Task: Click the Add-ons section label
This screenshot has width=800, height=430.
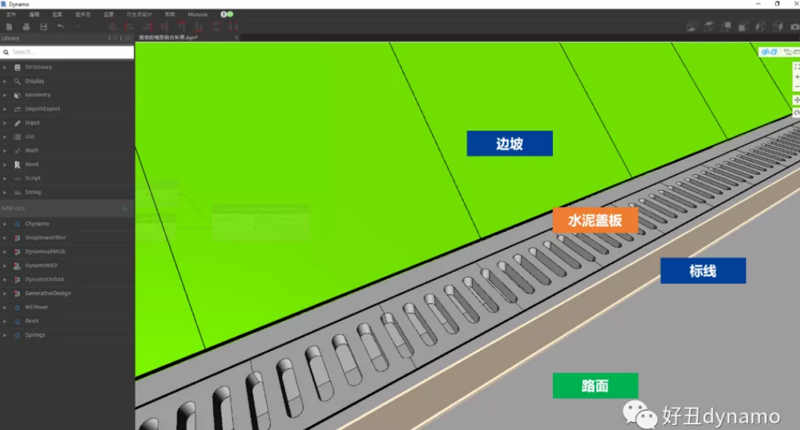Action: (x=13, y=208)
